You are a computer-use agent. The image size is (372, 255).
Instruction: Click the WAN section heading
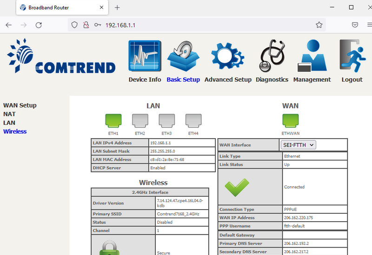[x=290, y=106]
